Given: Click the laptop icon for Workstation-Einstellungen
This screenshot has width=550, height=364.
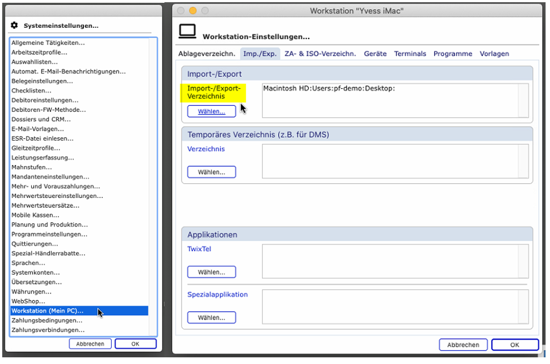Looking at the screenshot, I should (187, 32).
